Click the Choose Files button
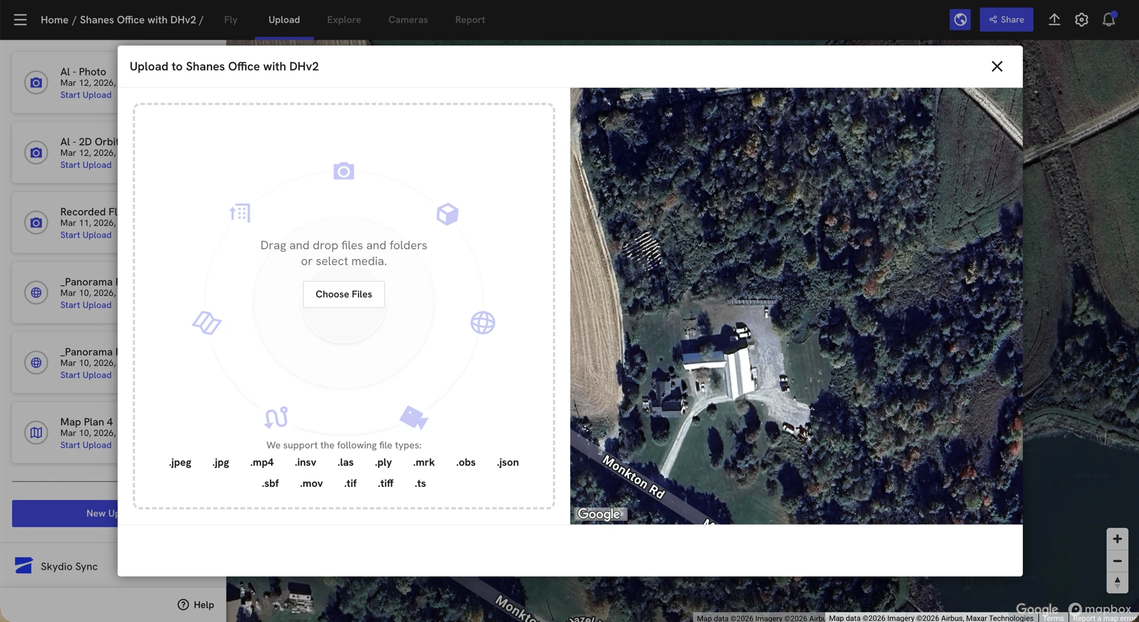 point(343,294)
